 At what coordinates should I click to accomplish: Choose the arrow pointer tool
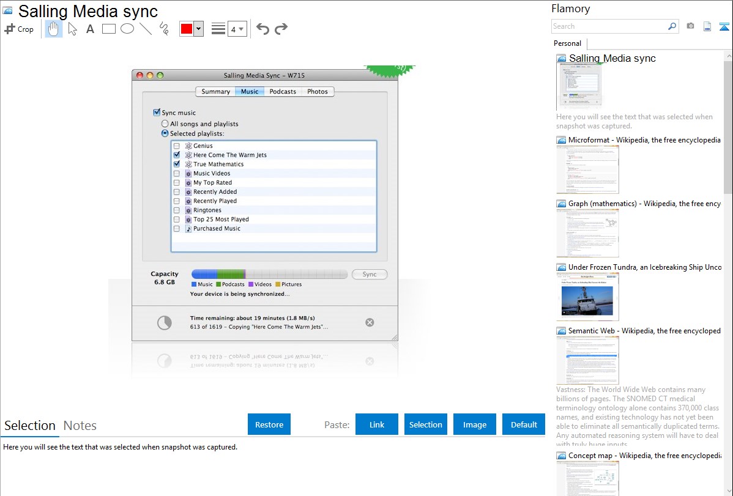pyautogui.click(x=72, y=29)
